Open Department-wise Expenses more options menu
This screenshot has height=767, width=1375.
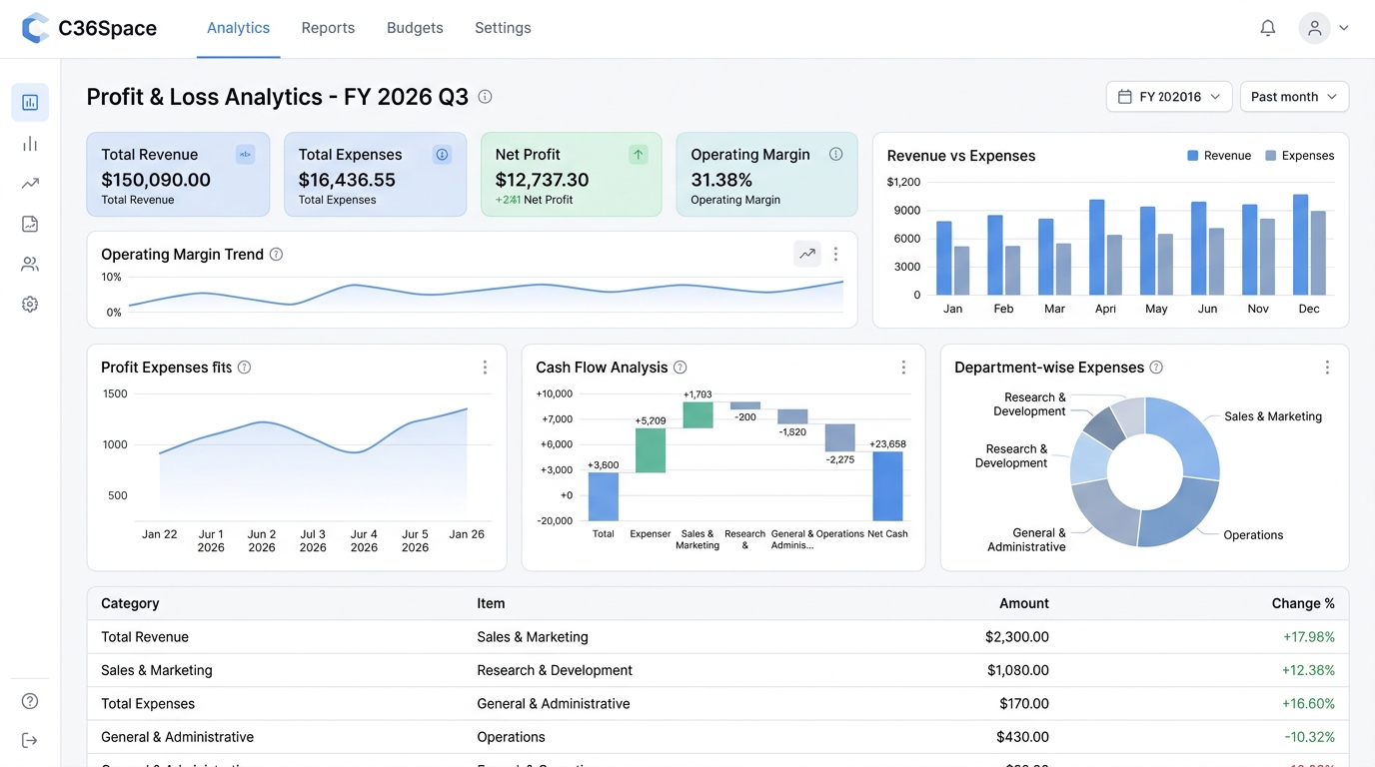tap(1327, 368)
